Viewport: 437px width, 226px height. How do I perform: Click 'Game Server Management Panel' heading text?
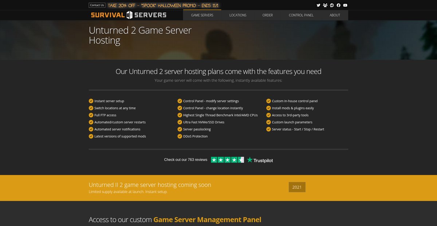point(207,220)
